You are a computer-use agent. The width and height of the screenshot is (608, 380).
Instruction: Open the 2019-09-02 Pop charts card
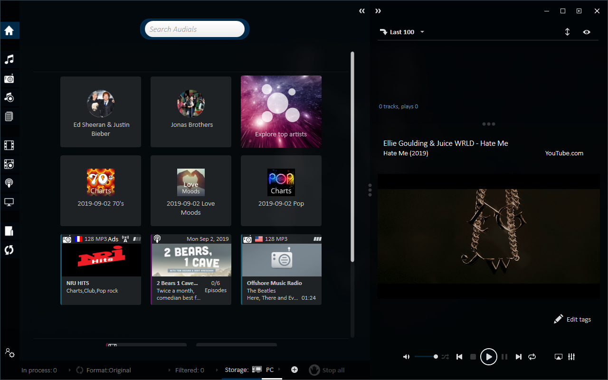281,190
